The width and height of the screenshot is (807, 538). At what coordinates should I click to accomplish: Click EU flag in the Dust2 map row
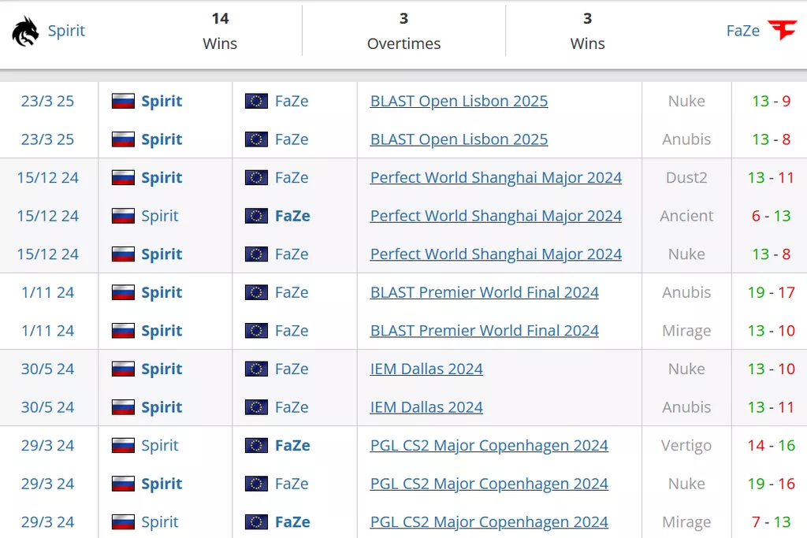pyautogui.click(x=256, y=178)
